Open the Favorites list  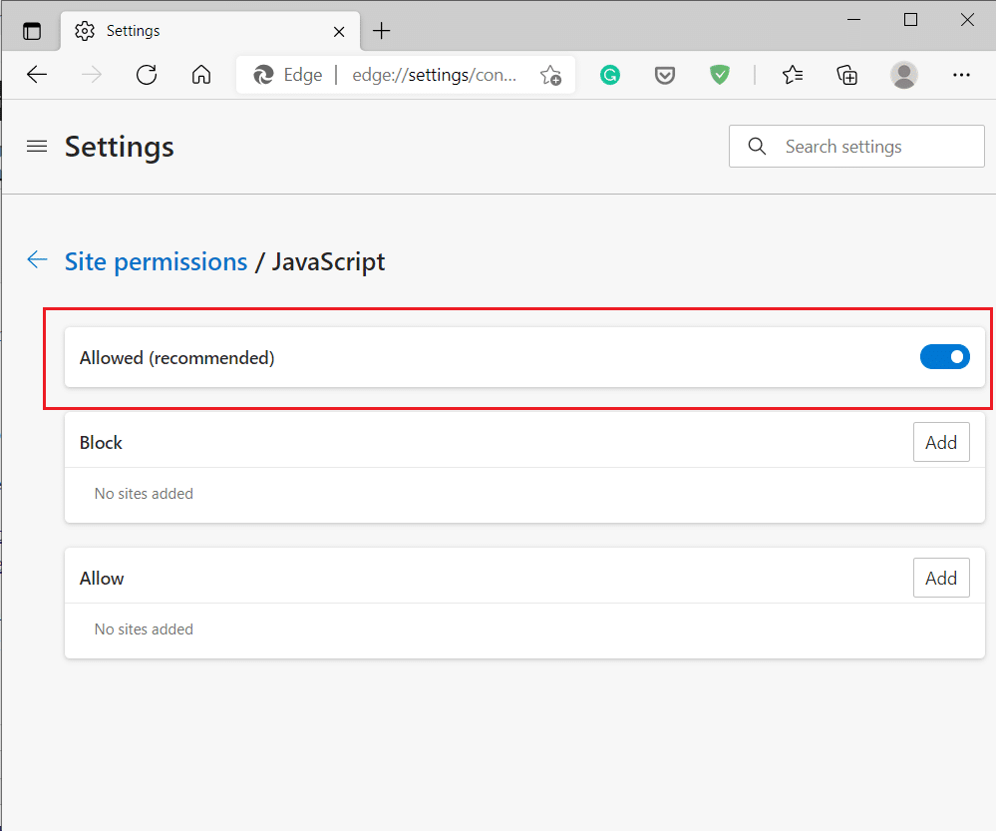[793, 75]
